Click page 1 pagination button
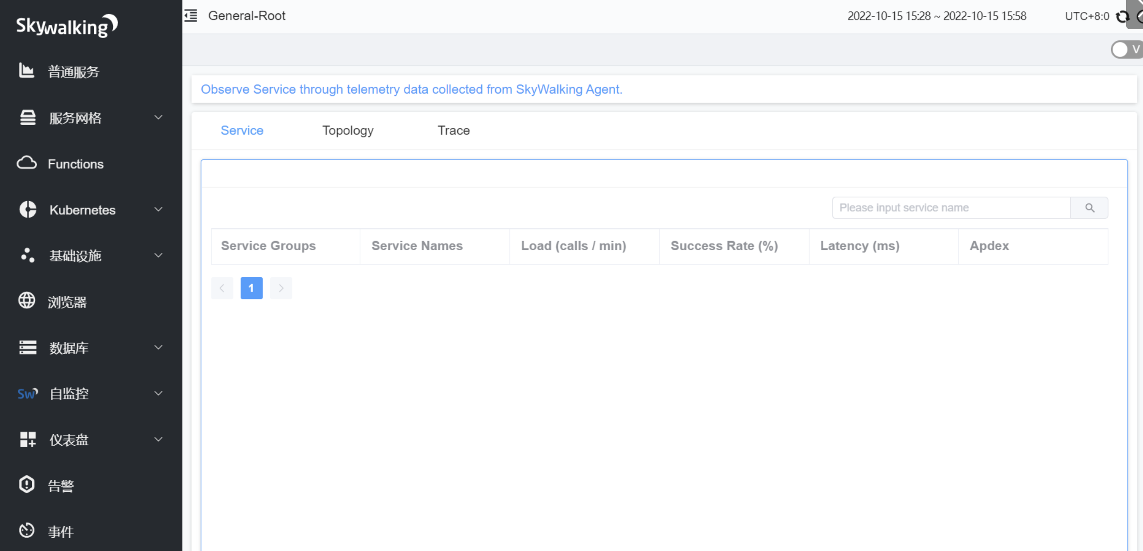This screenshot has height=551, width=1143. (251, 288)
